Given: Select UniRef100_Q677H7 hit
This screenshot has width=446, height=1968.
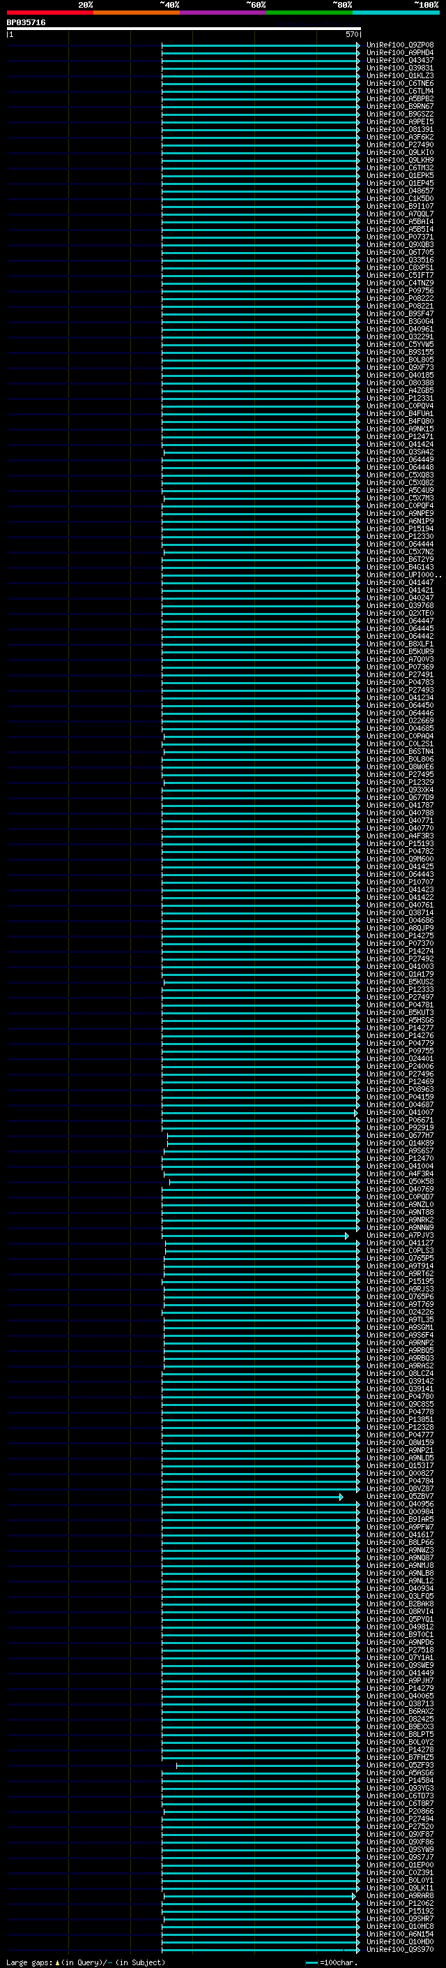Looking at the screenshot, I should click(400, 1135).
